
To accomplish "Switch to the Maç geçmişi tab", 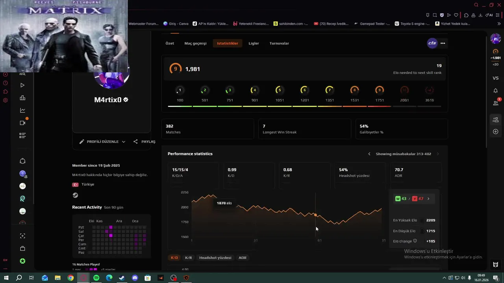I will (x=195, y=43).
